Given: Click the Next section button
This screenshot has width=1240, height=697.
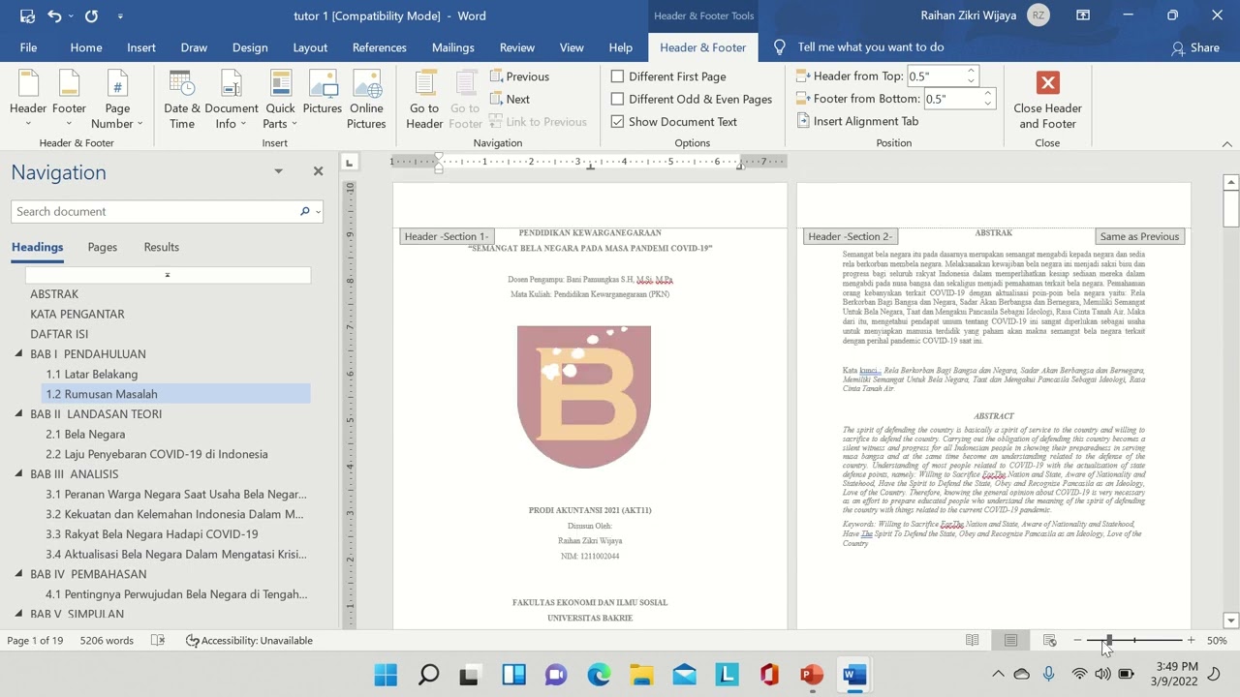Looking at the screenshot, I should coord(510,99).
